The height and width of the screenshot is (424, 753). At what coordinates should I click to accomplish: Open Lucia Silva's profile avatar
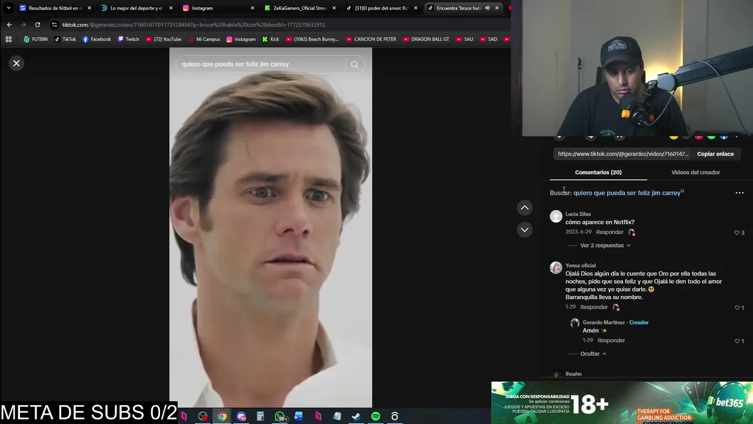coord(556,217)
